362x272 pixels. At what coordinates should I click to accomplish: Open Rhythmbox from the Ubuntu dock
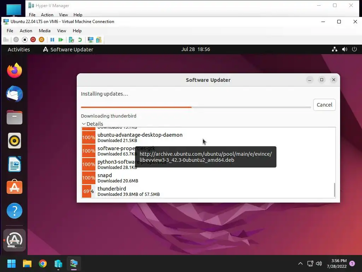click(x=14, y=141)
